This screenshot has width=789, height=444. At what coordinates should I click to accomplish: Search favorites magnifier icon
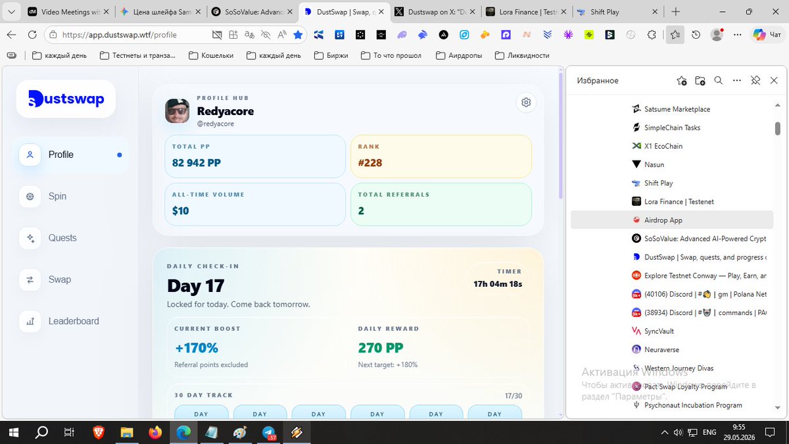[719, 81]
